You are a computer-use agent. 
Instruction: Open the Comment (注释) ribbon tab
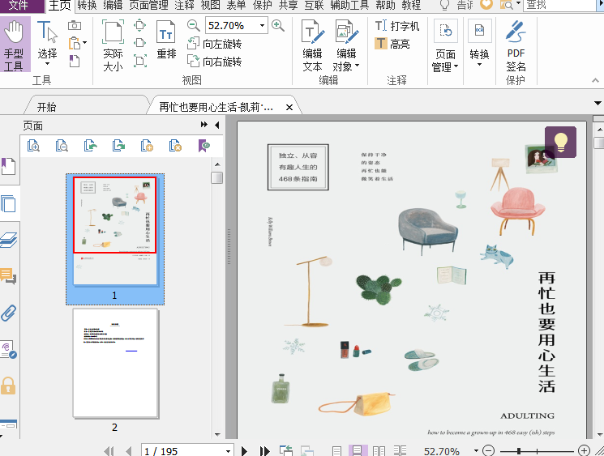184,5
